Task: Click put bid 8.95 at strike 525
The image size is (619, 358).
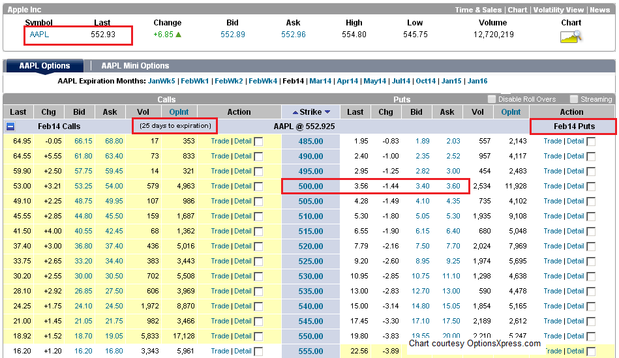Action: [x=423, y=261]
